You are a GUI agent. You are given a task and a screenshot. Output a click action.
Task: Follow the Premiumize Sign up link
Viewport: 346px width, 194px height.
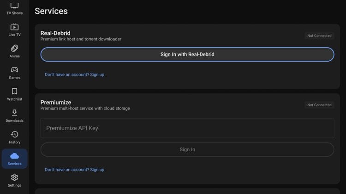pos(75,170)
